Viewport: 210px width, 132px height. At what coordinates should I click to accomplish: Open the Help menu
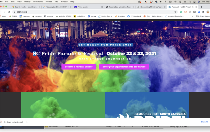click(x=72, y=2)
